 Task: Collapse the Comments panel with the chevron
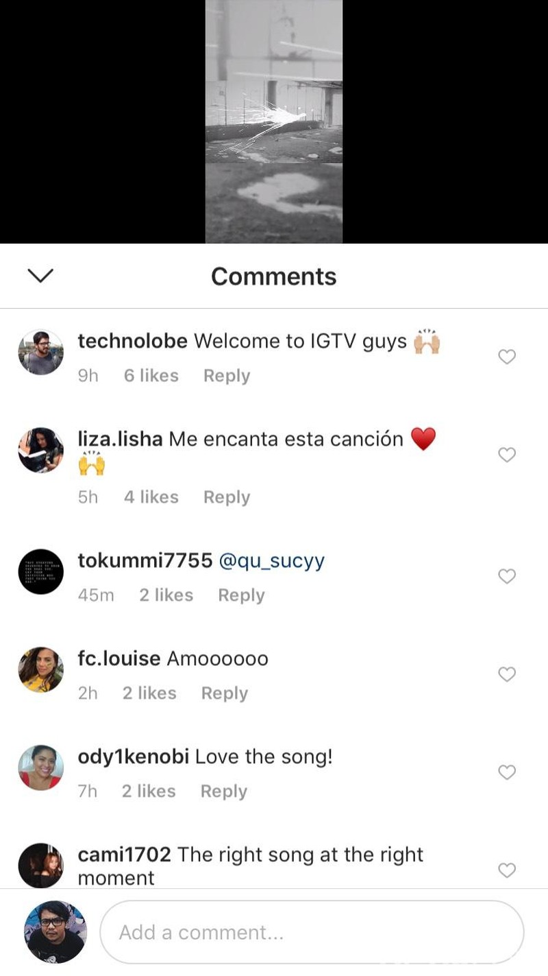point(40,276)
